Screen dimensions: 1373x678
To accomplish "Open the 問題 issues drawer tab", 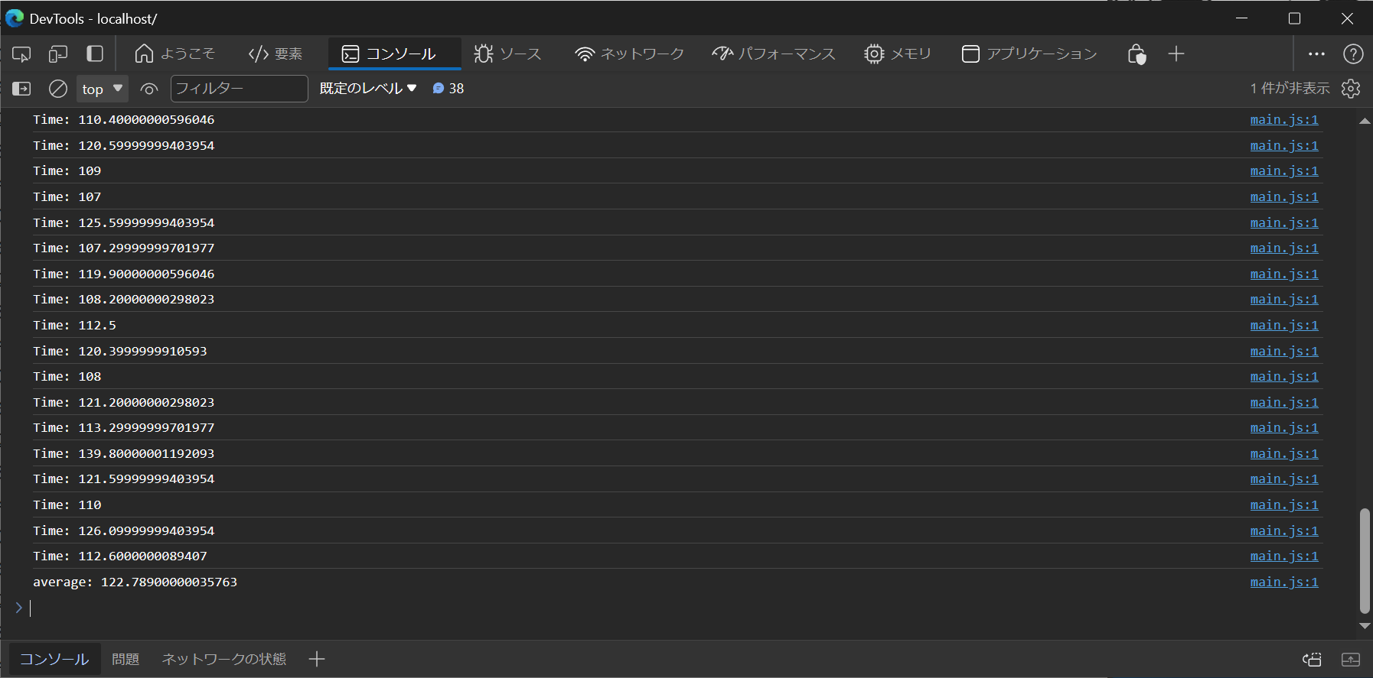I will point(126,659).
